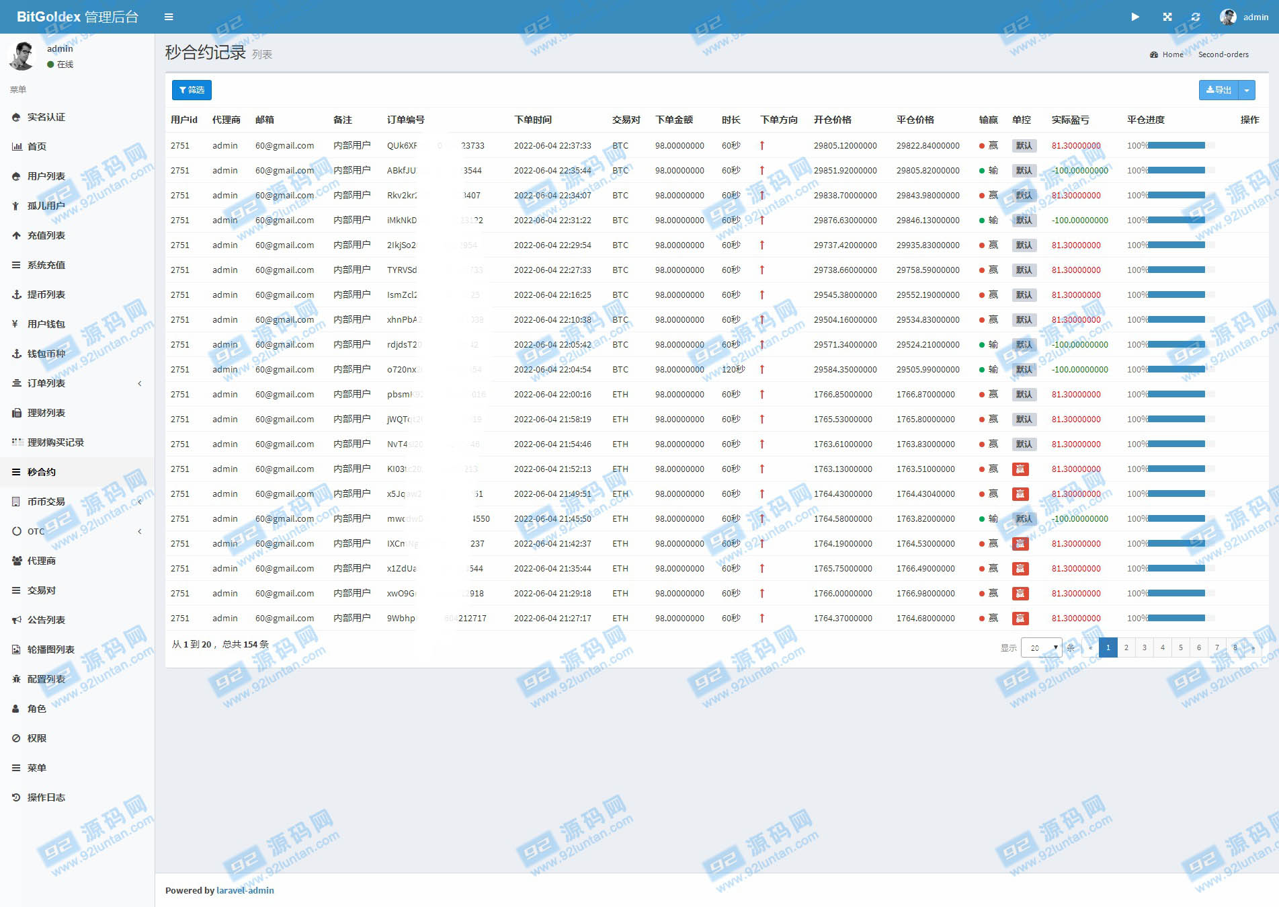Click the progress bar in the 22:37:33 row
Viewport: 1279px width, 907px height.
pos(1182,145)
